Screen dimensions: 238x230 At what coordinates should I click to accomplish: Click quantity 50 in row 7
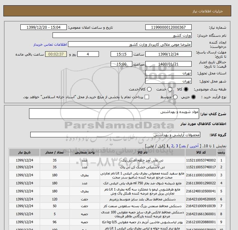coord(55,206)
